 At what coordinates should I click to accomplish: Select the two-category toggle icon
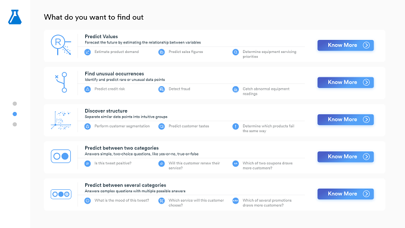coord(61,156)
